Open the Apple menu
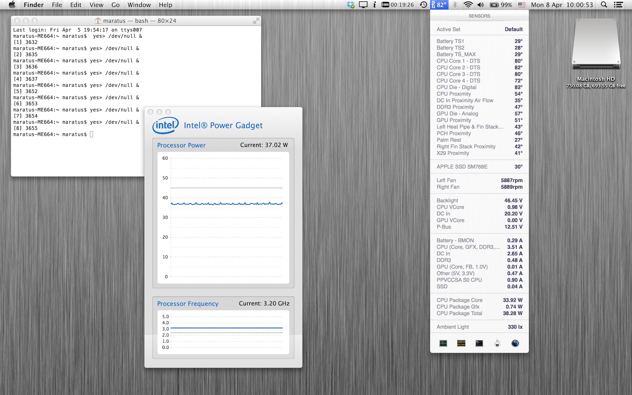This screenshot has height=395, width=632. [x=12, y=5]
